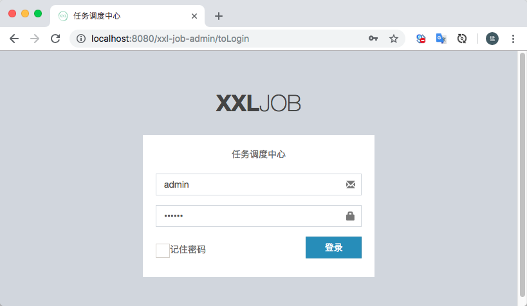Viewport: 527px width, 306px height.
Task: Reload the page with the refresh icon
Action: point(55,39)
